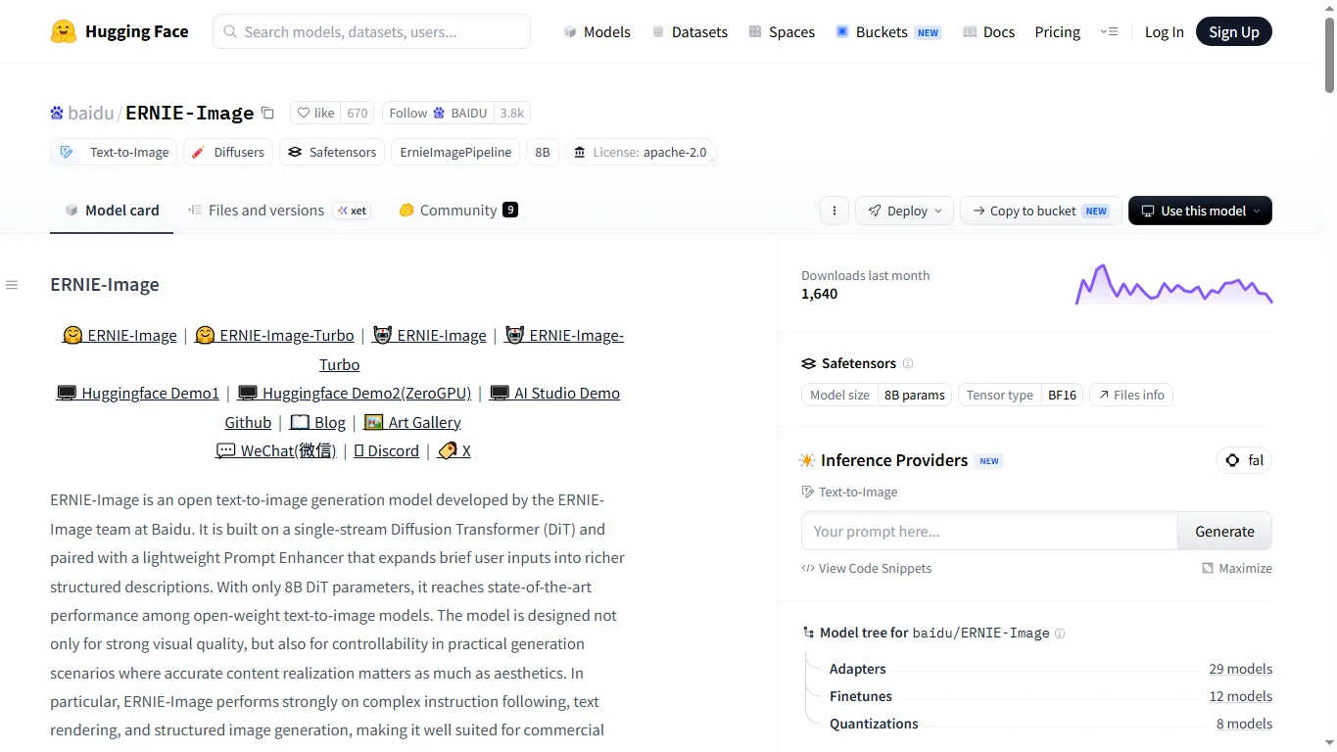Click the Safetensors tag in header

(332, 152)
